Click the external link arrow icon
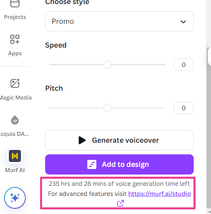 tap(120, 204)
